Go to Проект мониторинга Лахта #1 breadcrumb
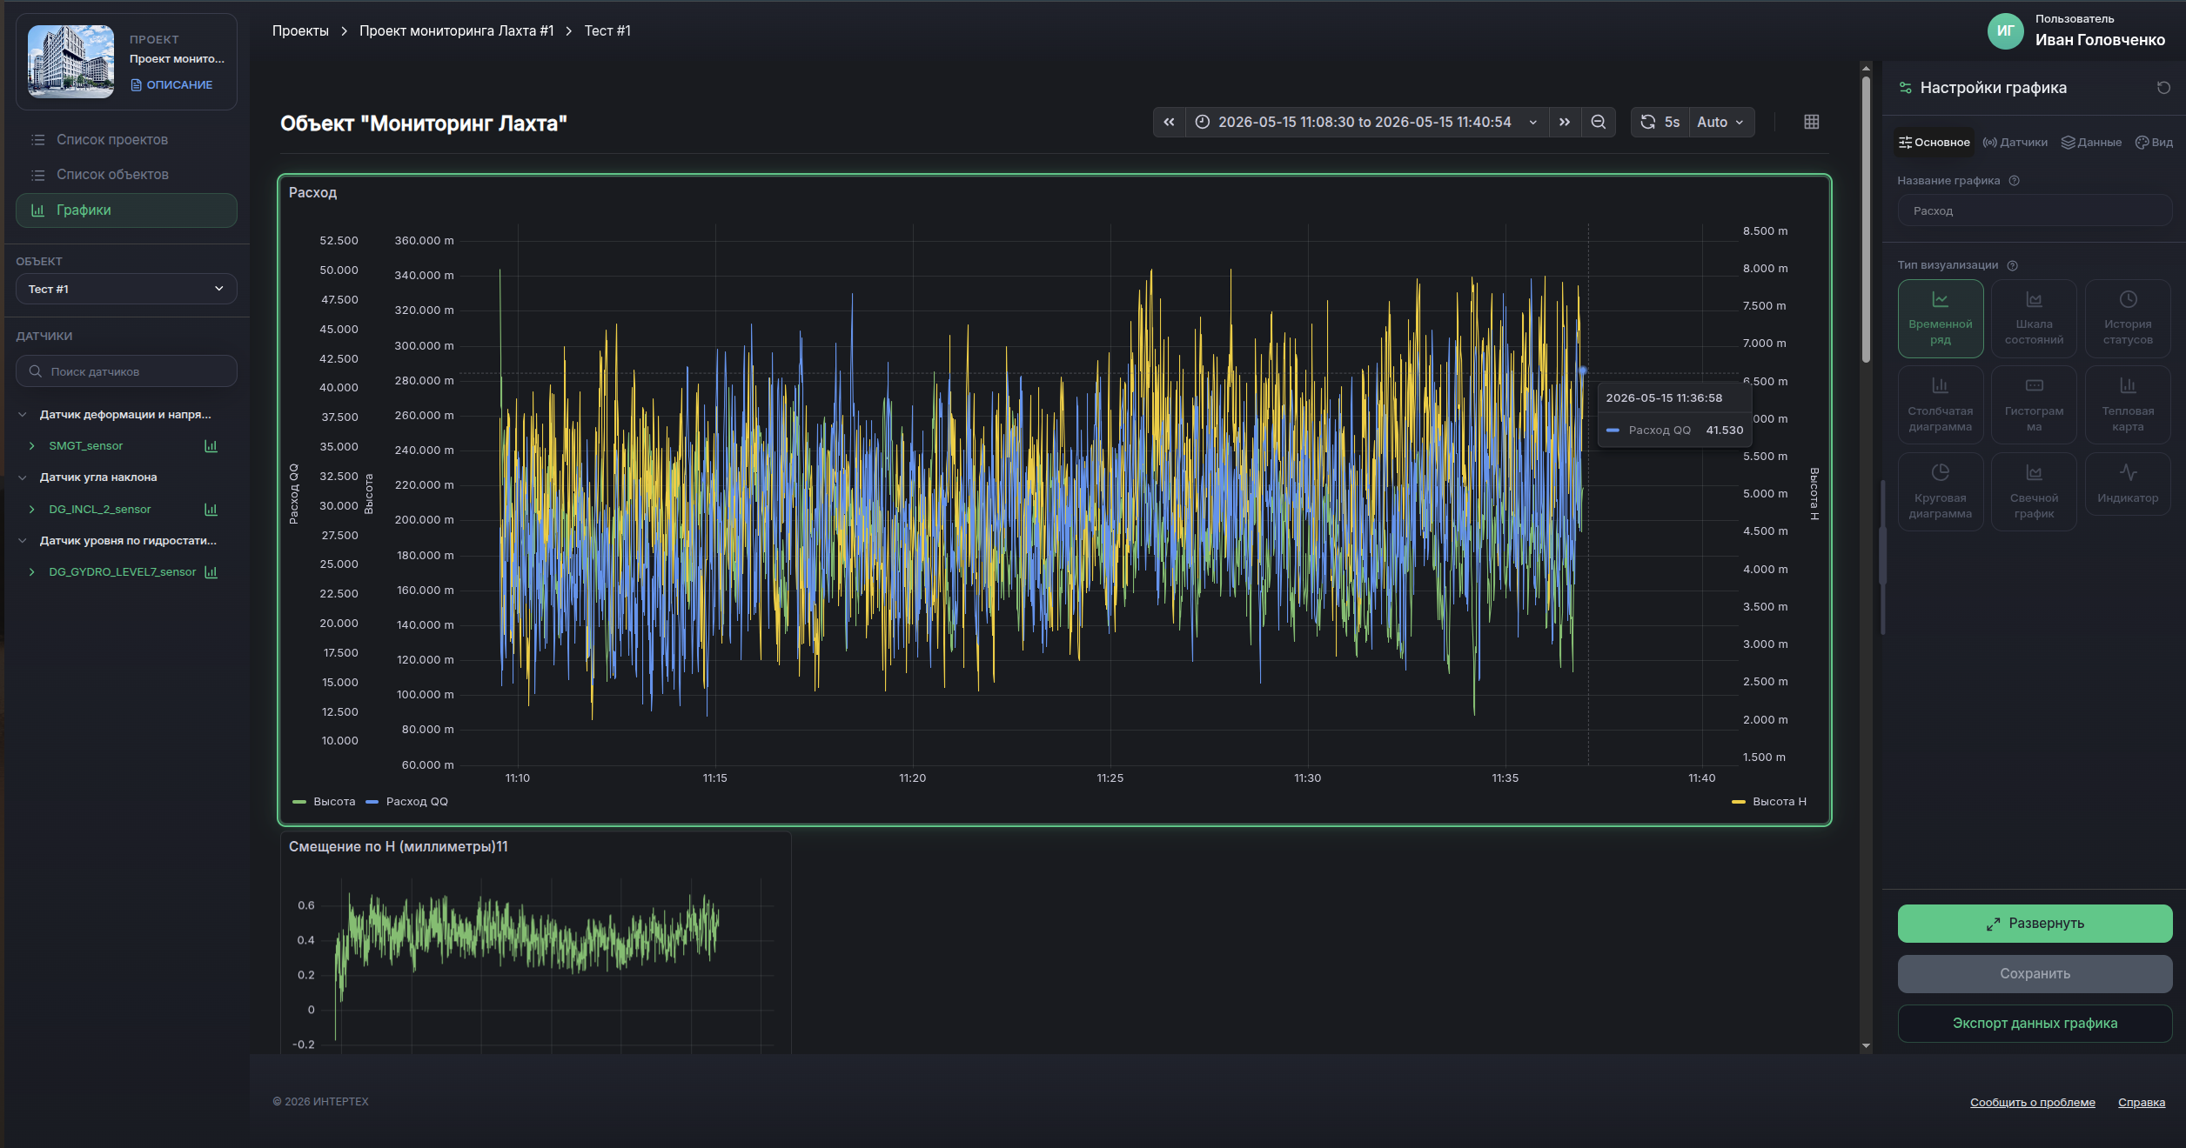 (456, 31)
